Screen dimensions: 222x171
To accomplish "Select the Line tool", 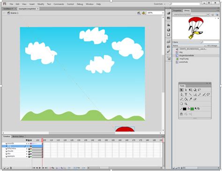I will tap(190, 95).
